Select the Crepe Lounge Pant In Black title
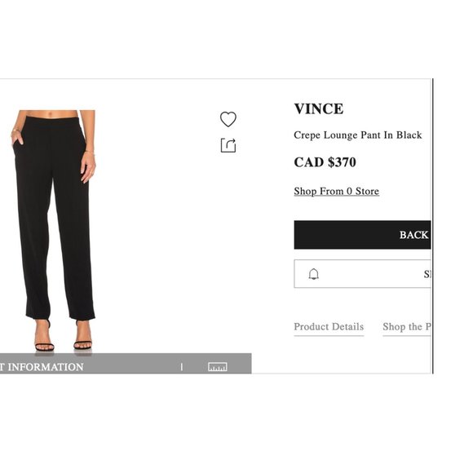 tap(358, 135)
